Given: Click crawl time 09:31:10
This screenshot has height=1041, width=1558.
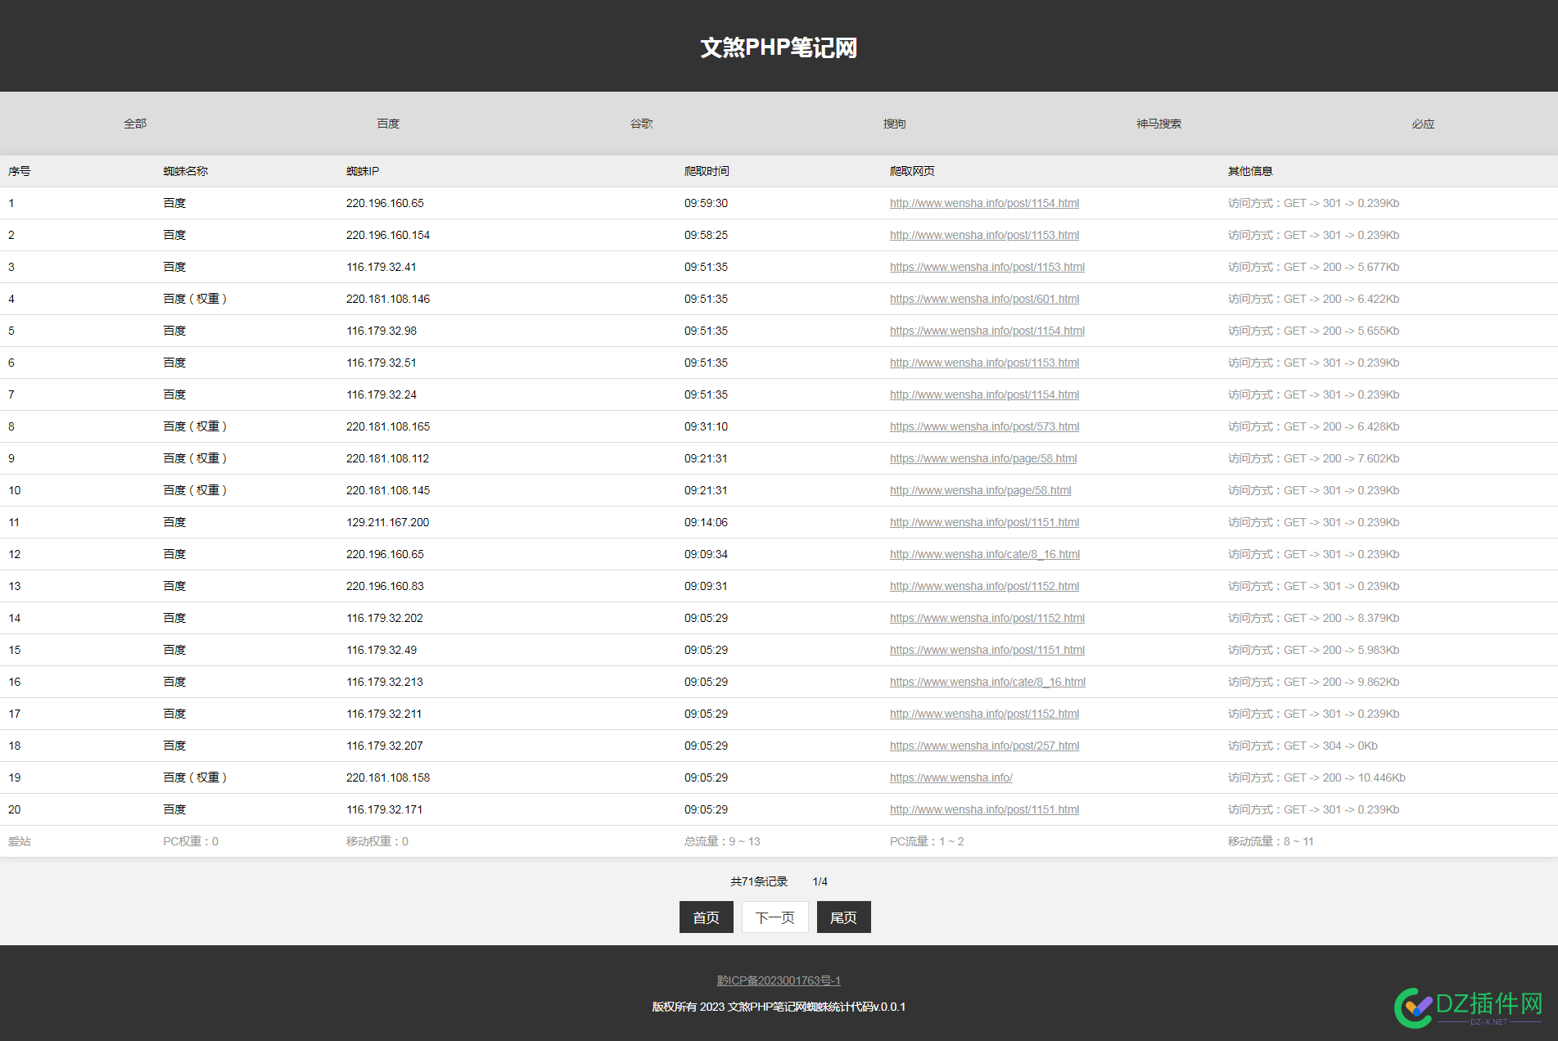Looking at the screenshot, I should click(706, 426).
